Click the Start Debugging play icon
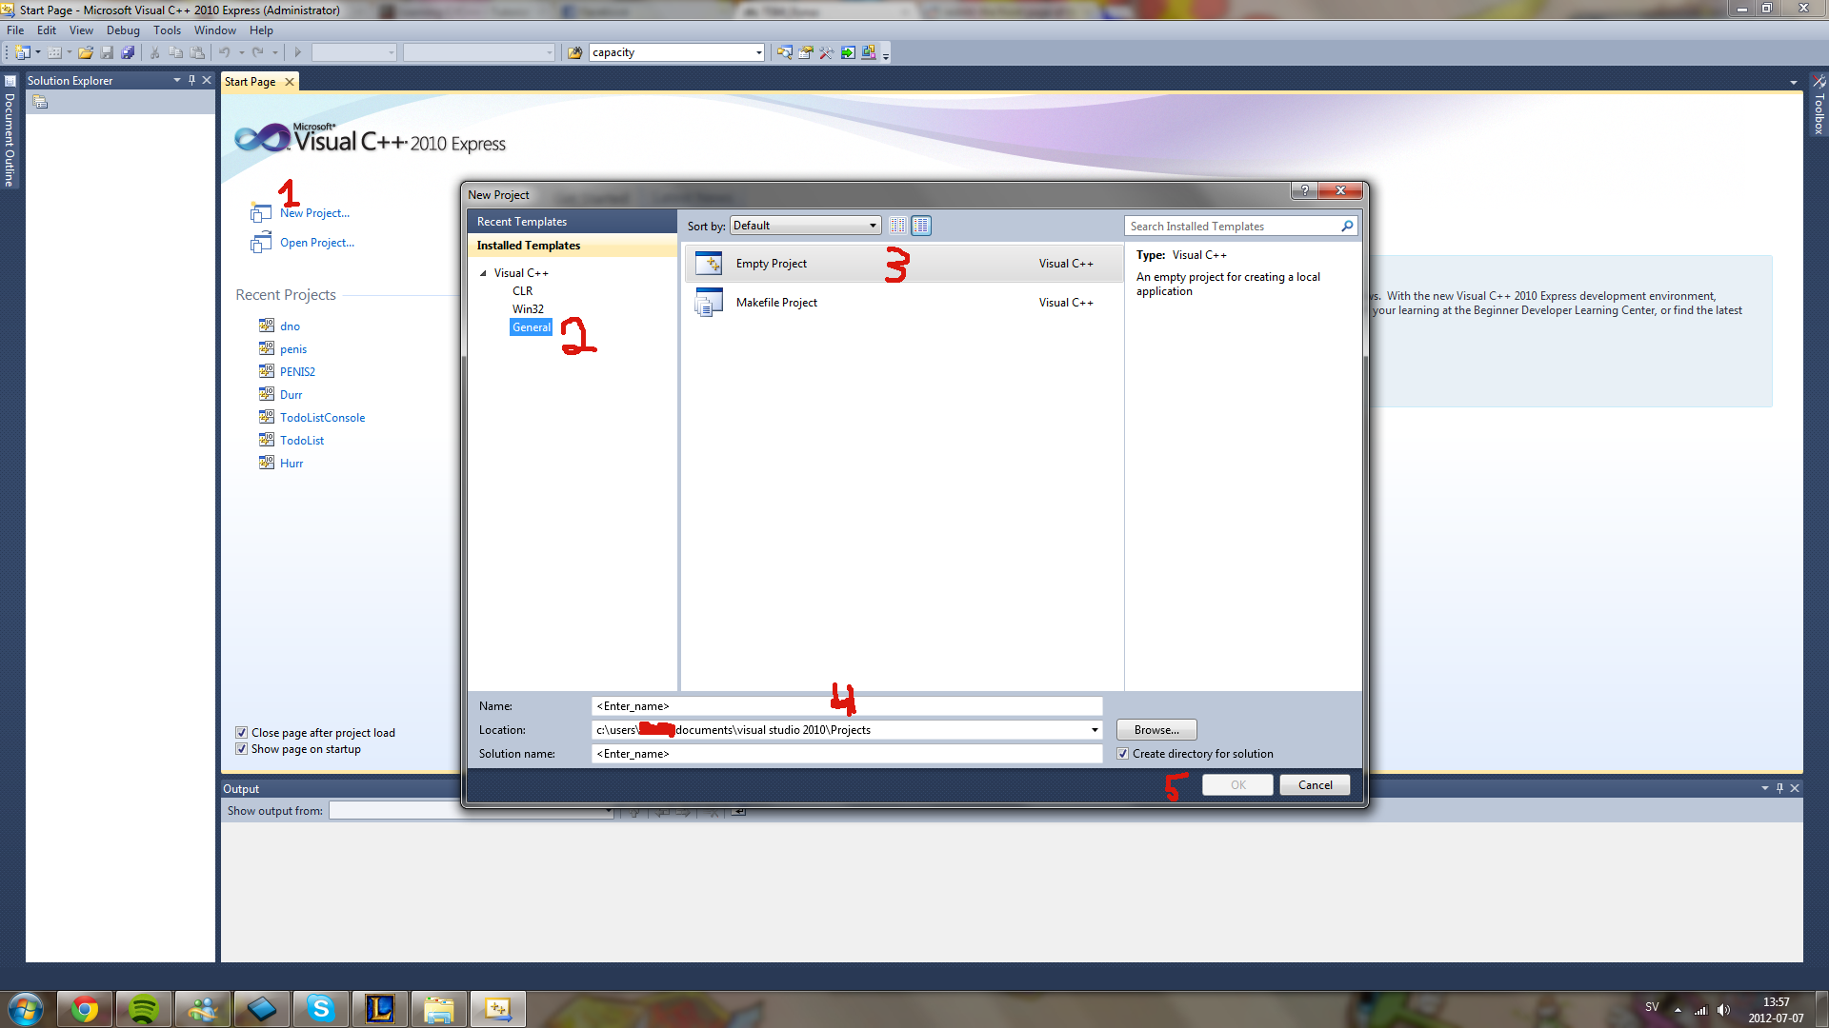The image size is (1829, 1028). point(297,52)
